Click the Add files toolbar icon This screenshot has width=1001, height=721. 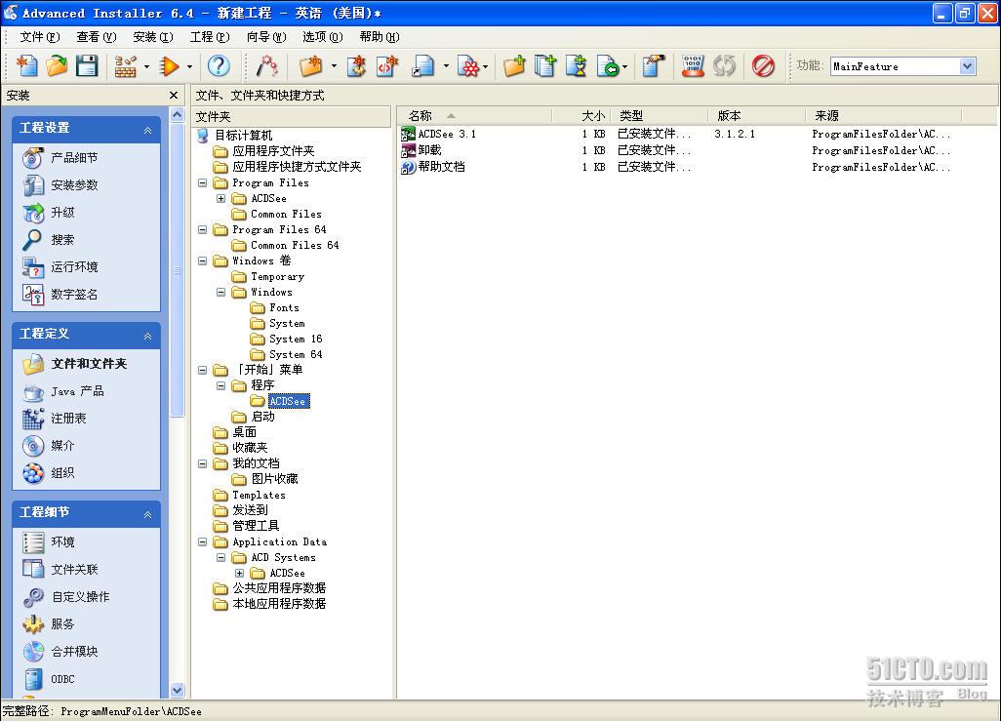pos(545,65)
